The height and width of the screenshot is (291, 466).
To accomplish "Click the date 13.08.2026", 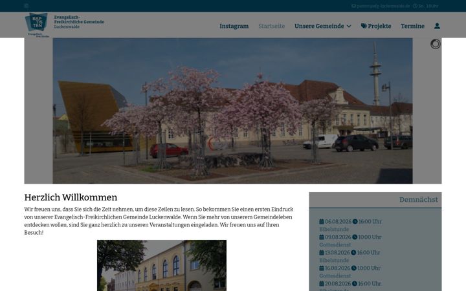I will [338, 252].
